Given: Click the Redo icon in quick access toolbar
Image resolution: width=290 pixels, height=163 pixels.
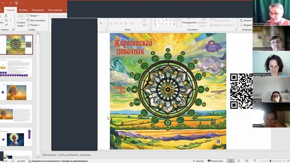Looking at the screenshot, I should (10, 3).
